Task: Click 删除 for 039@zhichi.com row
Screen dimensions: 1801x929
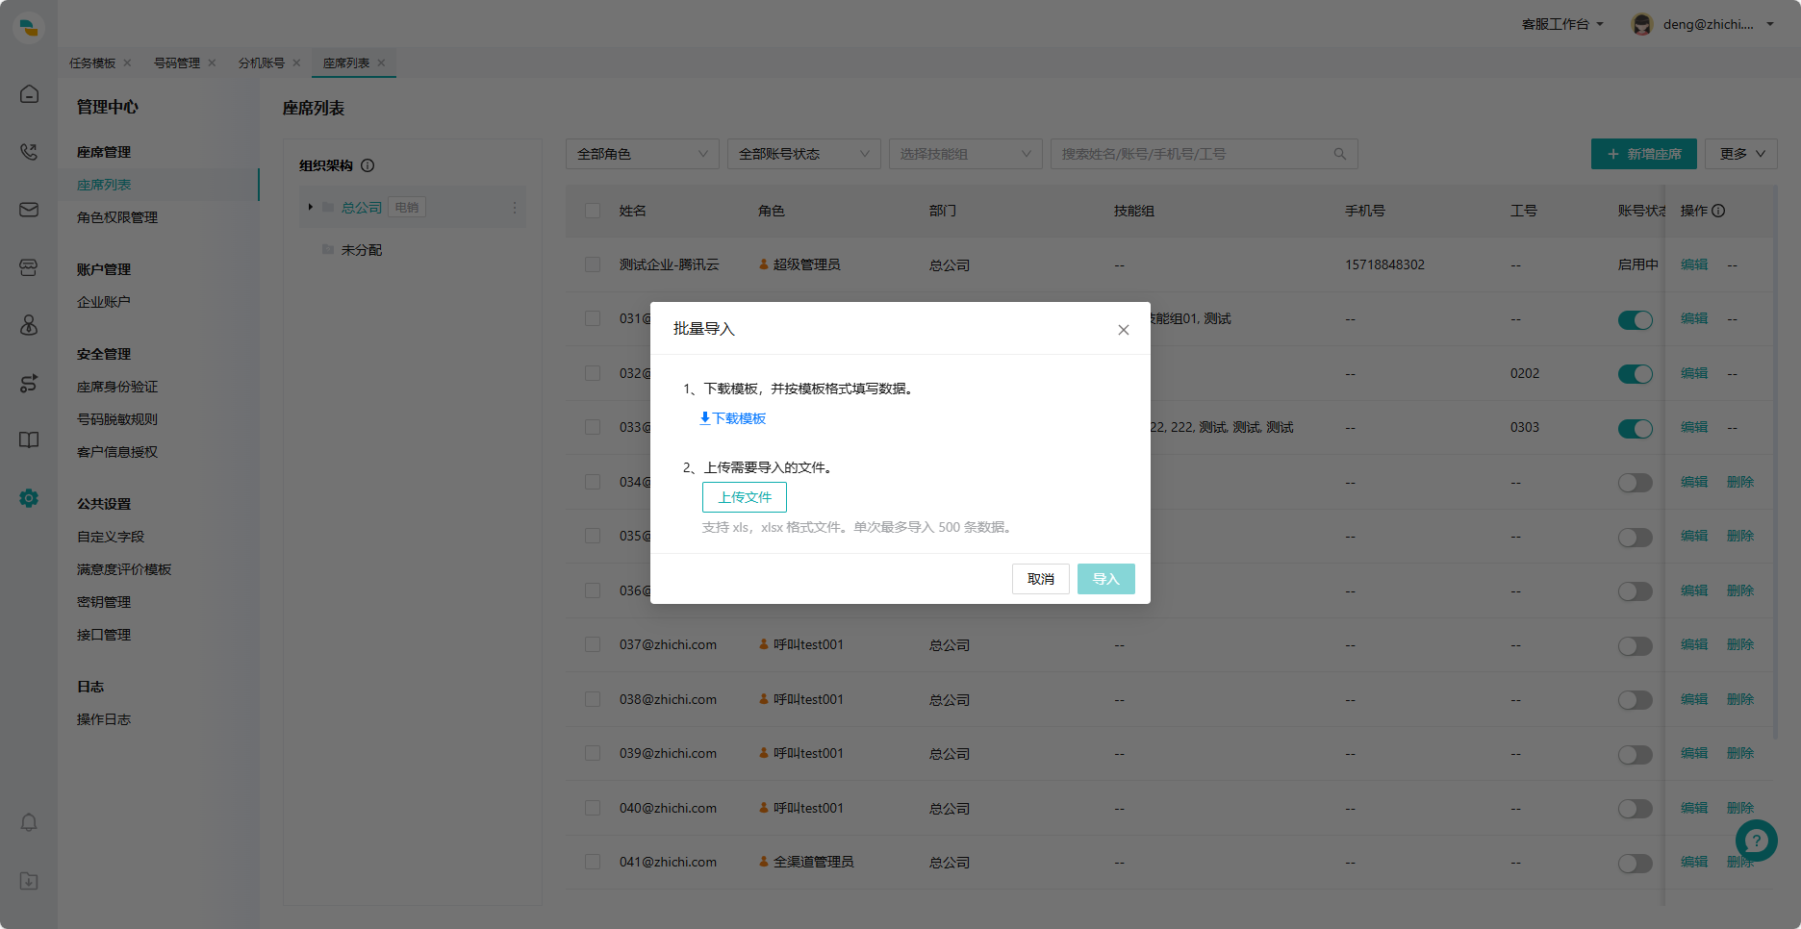Action: point(1740,753)
